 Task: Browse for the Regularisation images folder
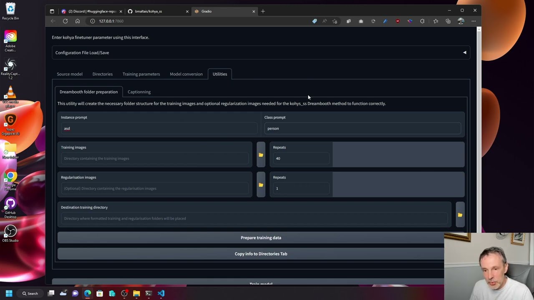[261, 185]
